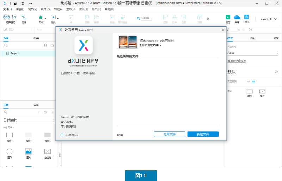Image resolution: width=282 pixels, height=181 pixels.
Task: Click the Ungroup toolbar icon
Action: (123, 17)
